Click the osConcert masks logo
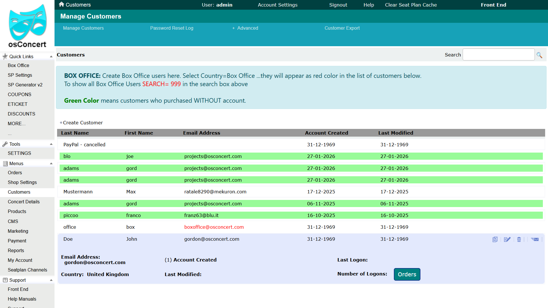The height and width of the screenshot is (308, 548). click(x=27, y=22)
